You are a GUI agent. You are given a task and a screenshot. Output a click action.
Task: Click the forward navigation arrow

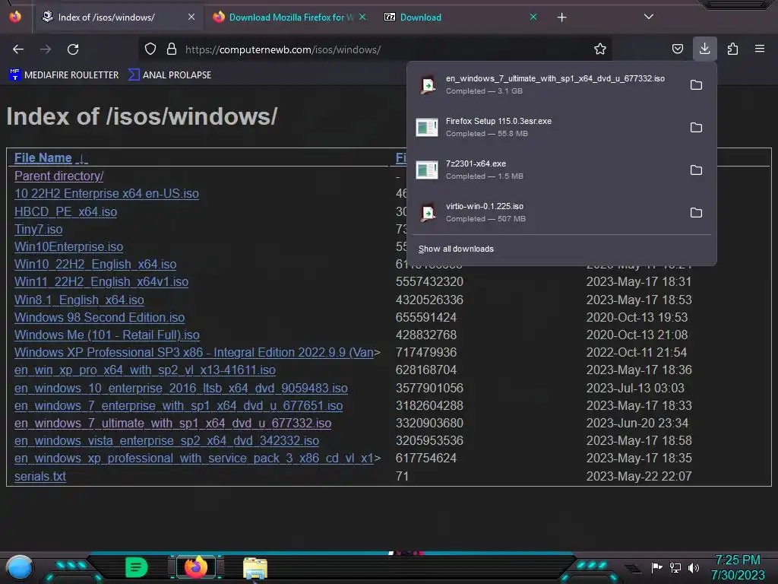[46, 49]
